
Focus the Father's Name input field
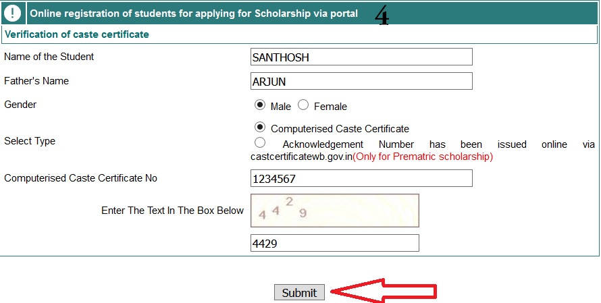pos(361,81)
